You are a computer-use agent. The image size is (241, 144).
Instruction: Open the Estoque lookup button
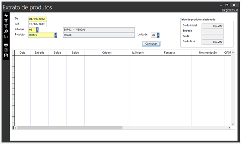[x=37, y=30]
